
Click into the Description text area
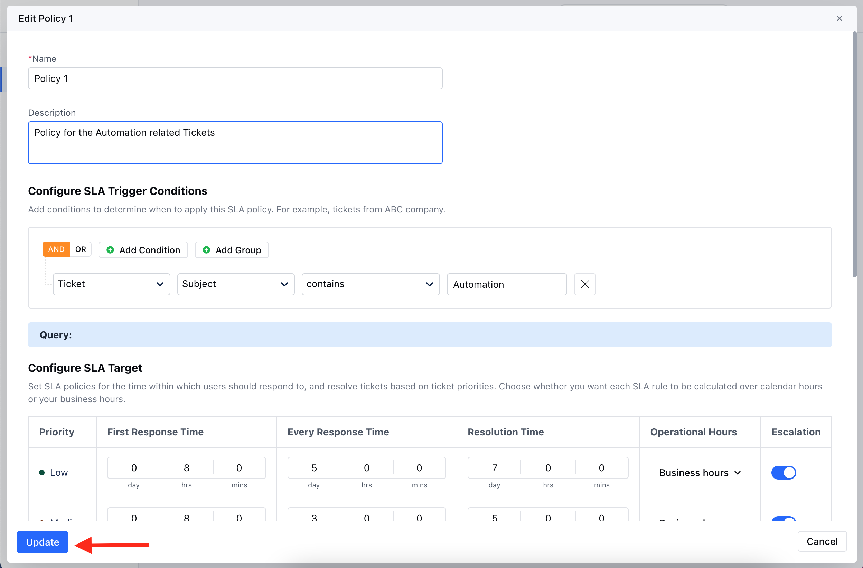pyautogui.click(x=235, y=143)
